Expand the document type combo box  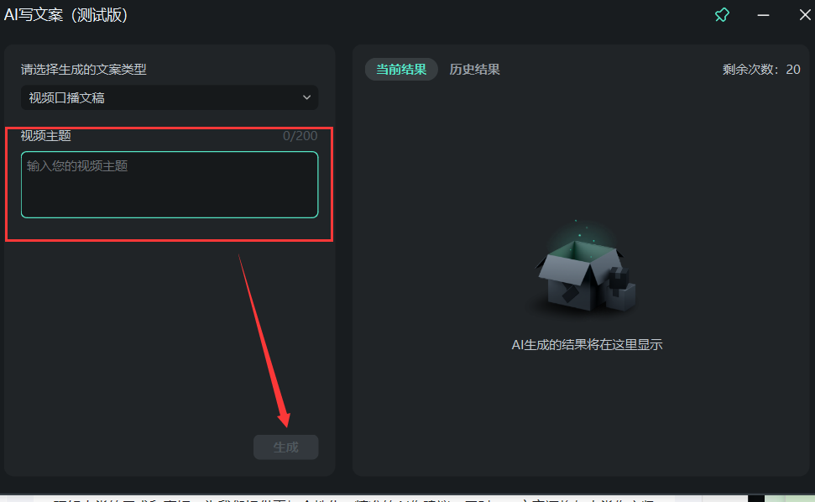point(169,97)
